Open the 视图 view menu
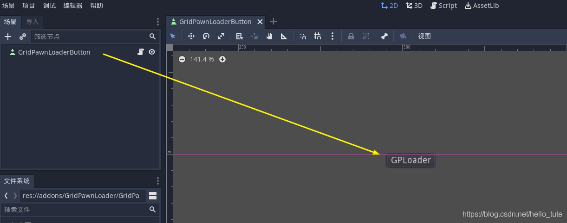Viewport: 567px width, 223px height. click(x=424, y=36)
